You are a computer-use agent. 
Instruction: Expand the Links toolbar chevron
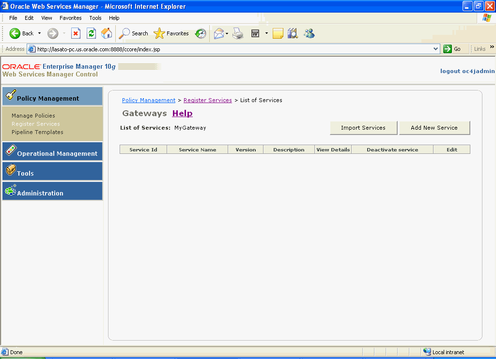492,47
